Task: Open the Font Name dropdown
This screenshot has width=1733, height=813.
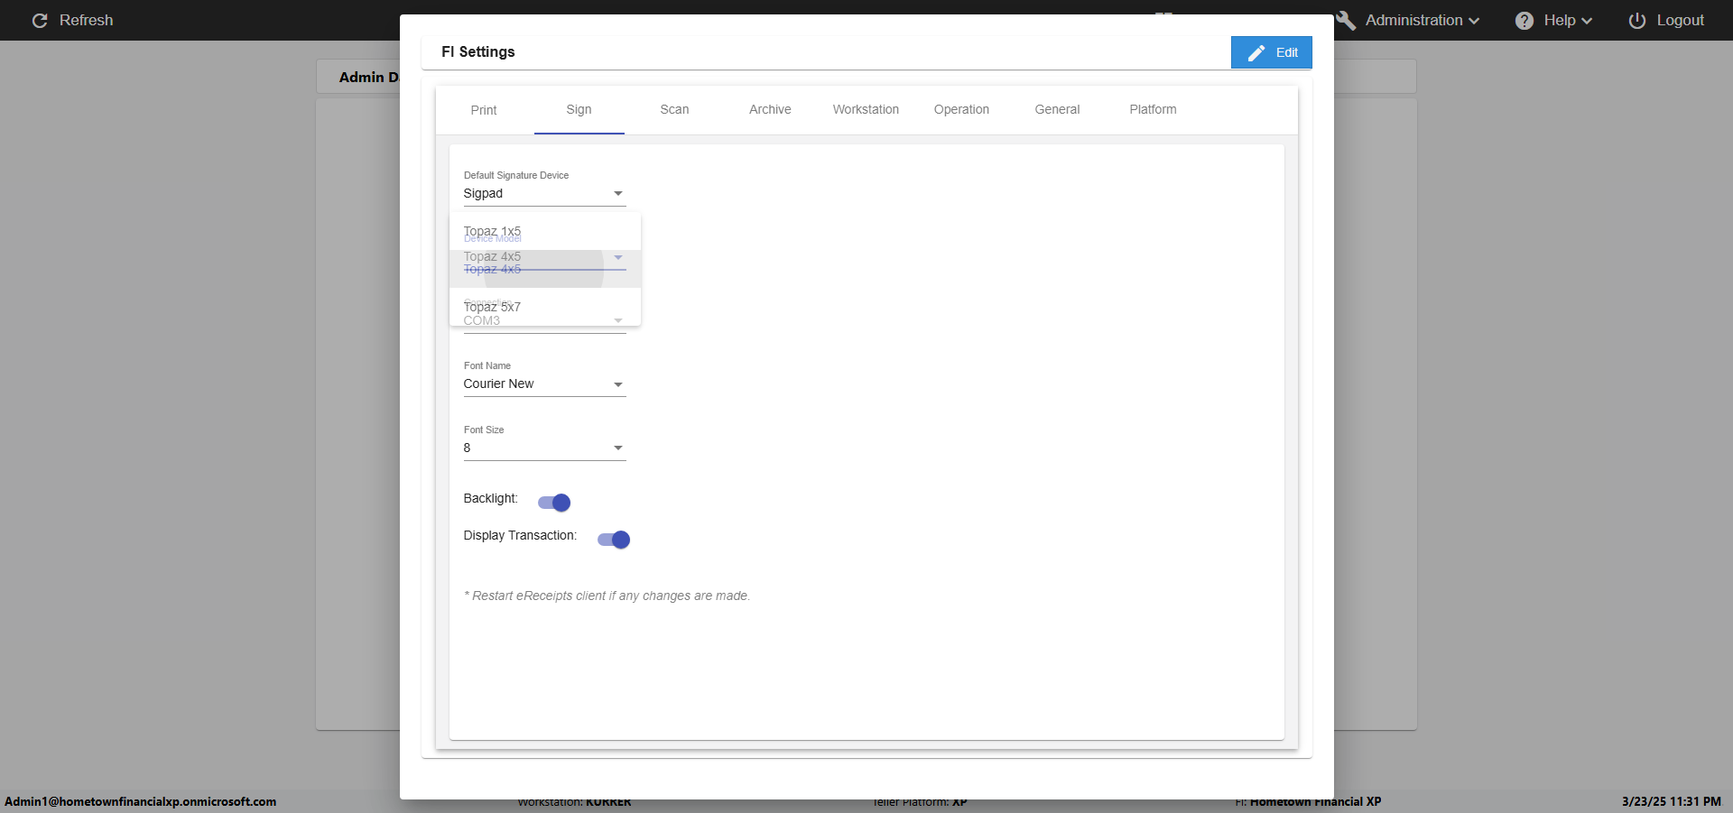Action: (544, 384)
